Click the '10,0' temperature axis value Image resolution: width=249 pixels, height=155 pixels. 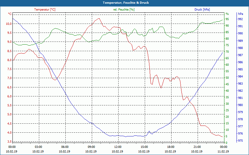[x=9, y=24]
